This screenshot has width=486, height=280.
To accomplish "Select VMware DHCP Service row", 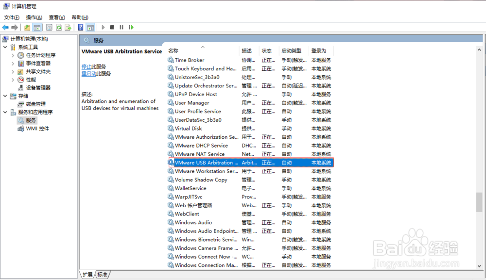I will [250, 146].
